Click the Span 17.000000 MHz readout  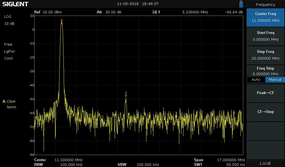220,160
